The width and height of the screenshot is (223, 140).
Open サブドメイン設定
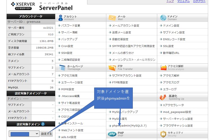point(174,32)
